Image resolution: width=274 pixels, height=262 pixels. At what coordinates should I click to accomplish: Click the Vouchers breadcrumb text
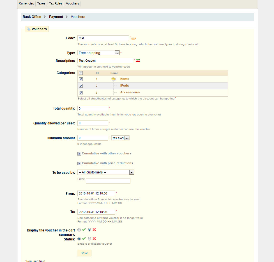(x=78, y=17)
